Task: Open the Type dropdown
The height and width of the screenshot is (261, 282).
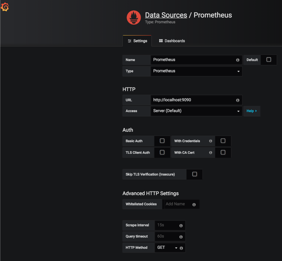Action: (238, 71)
